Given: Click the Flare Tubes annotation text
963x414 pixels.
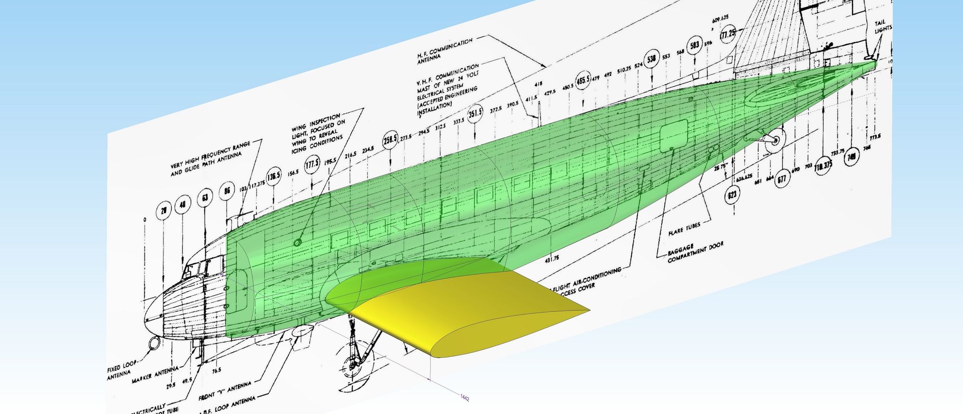Looking at the screenshot, I should point(684,229).
